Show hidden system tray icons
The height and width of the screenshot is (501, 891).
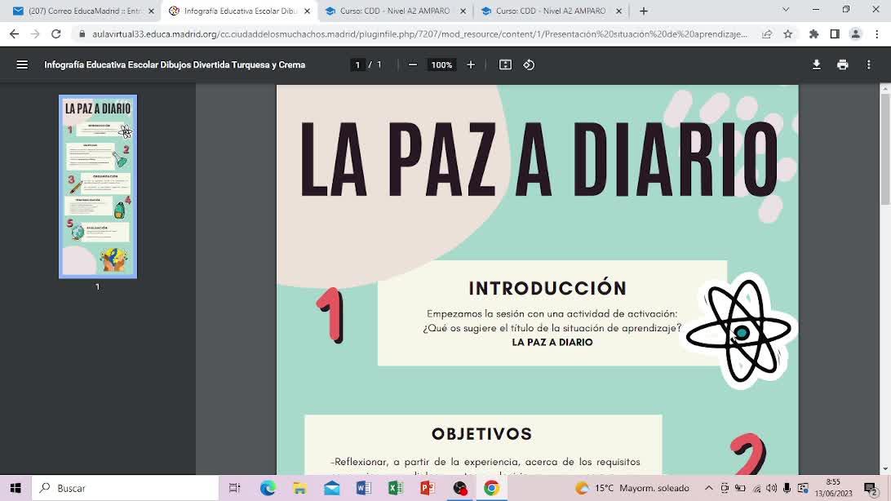point(708,488)
